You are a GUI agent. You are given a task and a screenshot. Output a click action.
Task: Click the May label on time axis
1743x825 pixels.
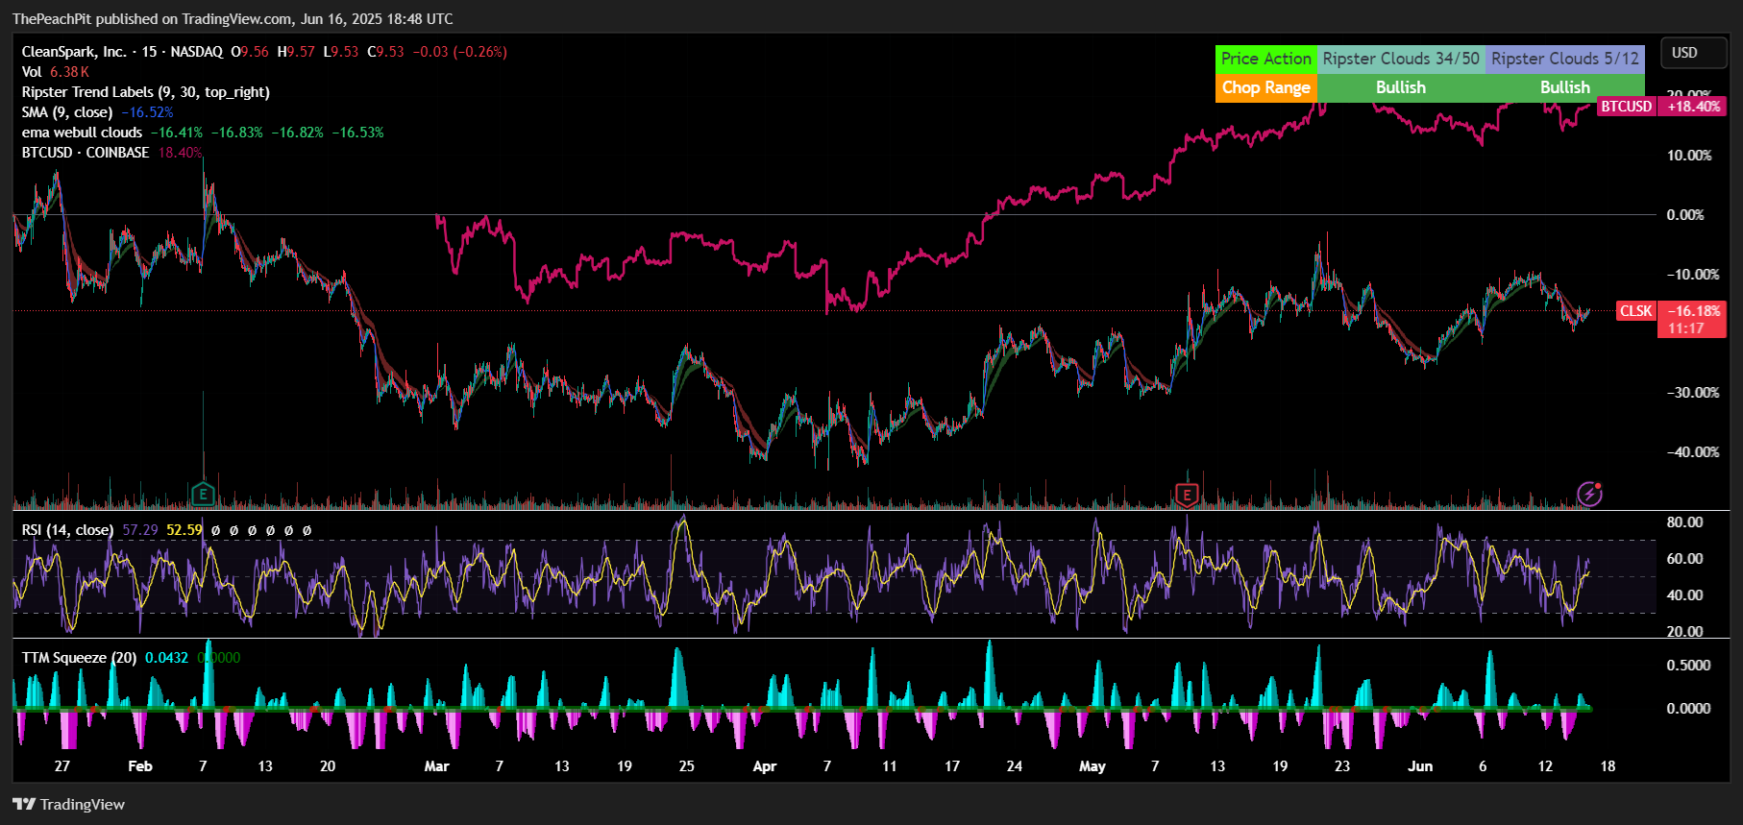coord(1092,766)
